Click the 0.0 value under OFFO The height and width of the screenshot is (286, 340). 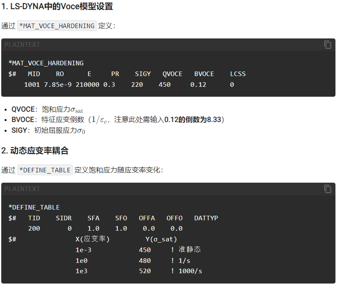[x=176, y=229]
